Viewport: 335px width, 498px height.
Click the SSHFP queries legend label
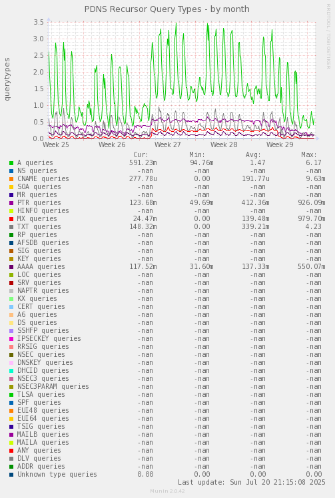click(x=43, y=331)
